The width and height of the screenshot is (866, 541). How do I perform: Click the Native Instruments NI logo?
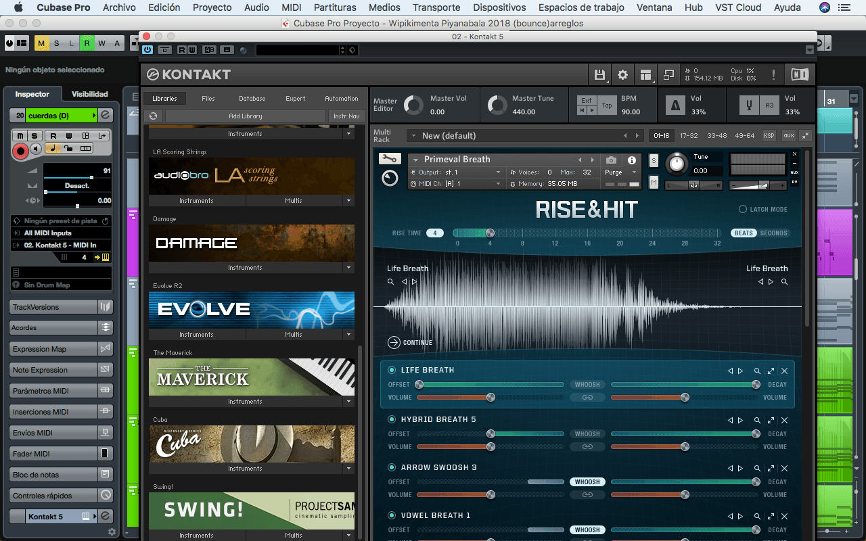(x=799, y=74)
